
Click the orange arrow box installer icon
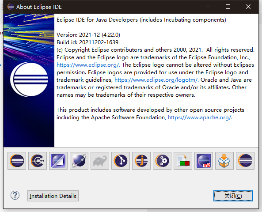[x=224, y=161]
